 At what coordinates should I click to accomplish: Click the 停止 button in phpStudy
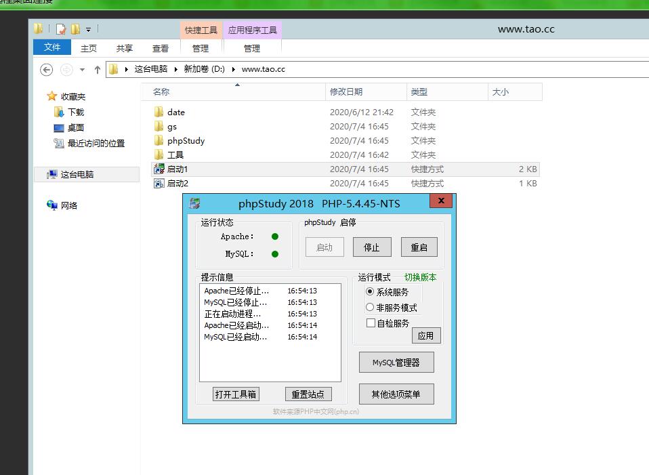(x=372, y=247)
